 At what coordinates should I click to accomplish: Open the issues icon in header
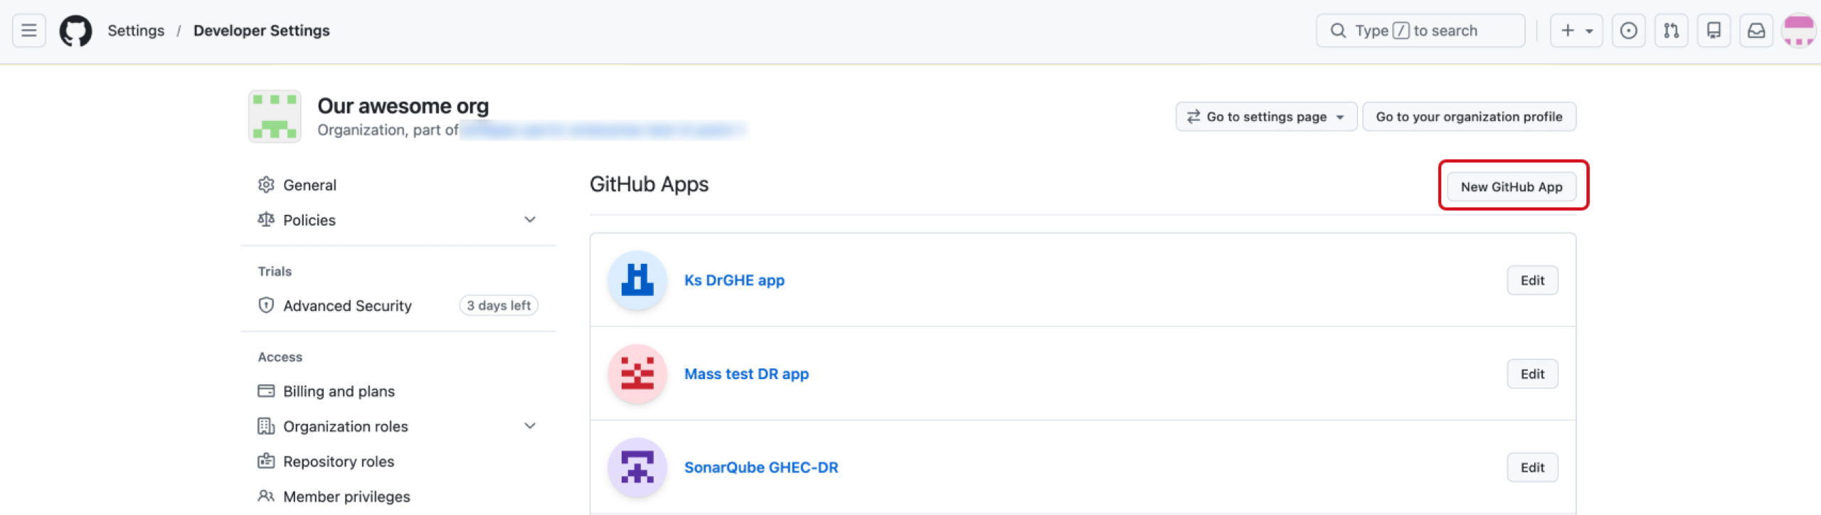[1628, 31]
